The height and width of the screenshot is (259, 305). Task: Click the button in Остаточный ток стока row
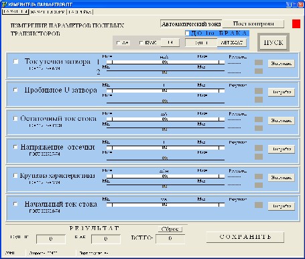pos(282,121)
